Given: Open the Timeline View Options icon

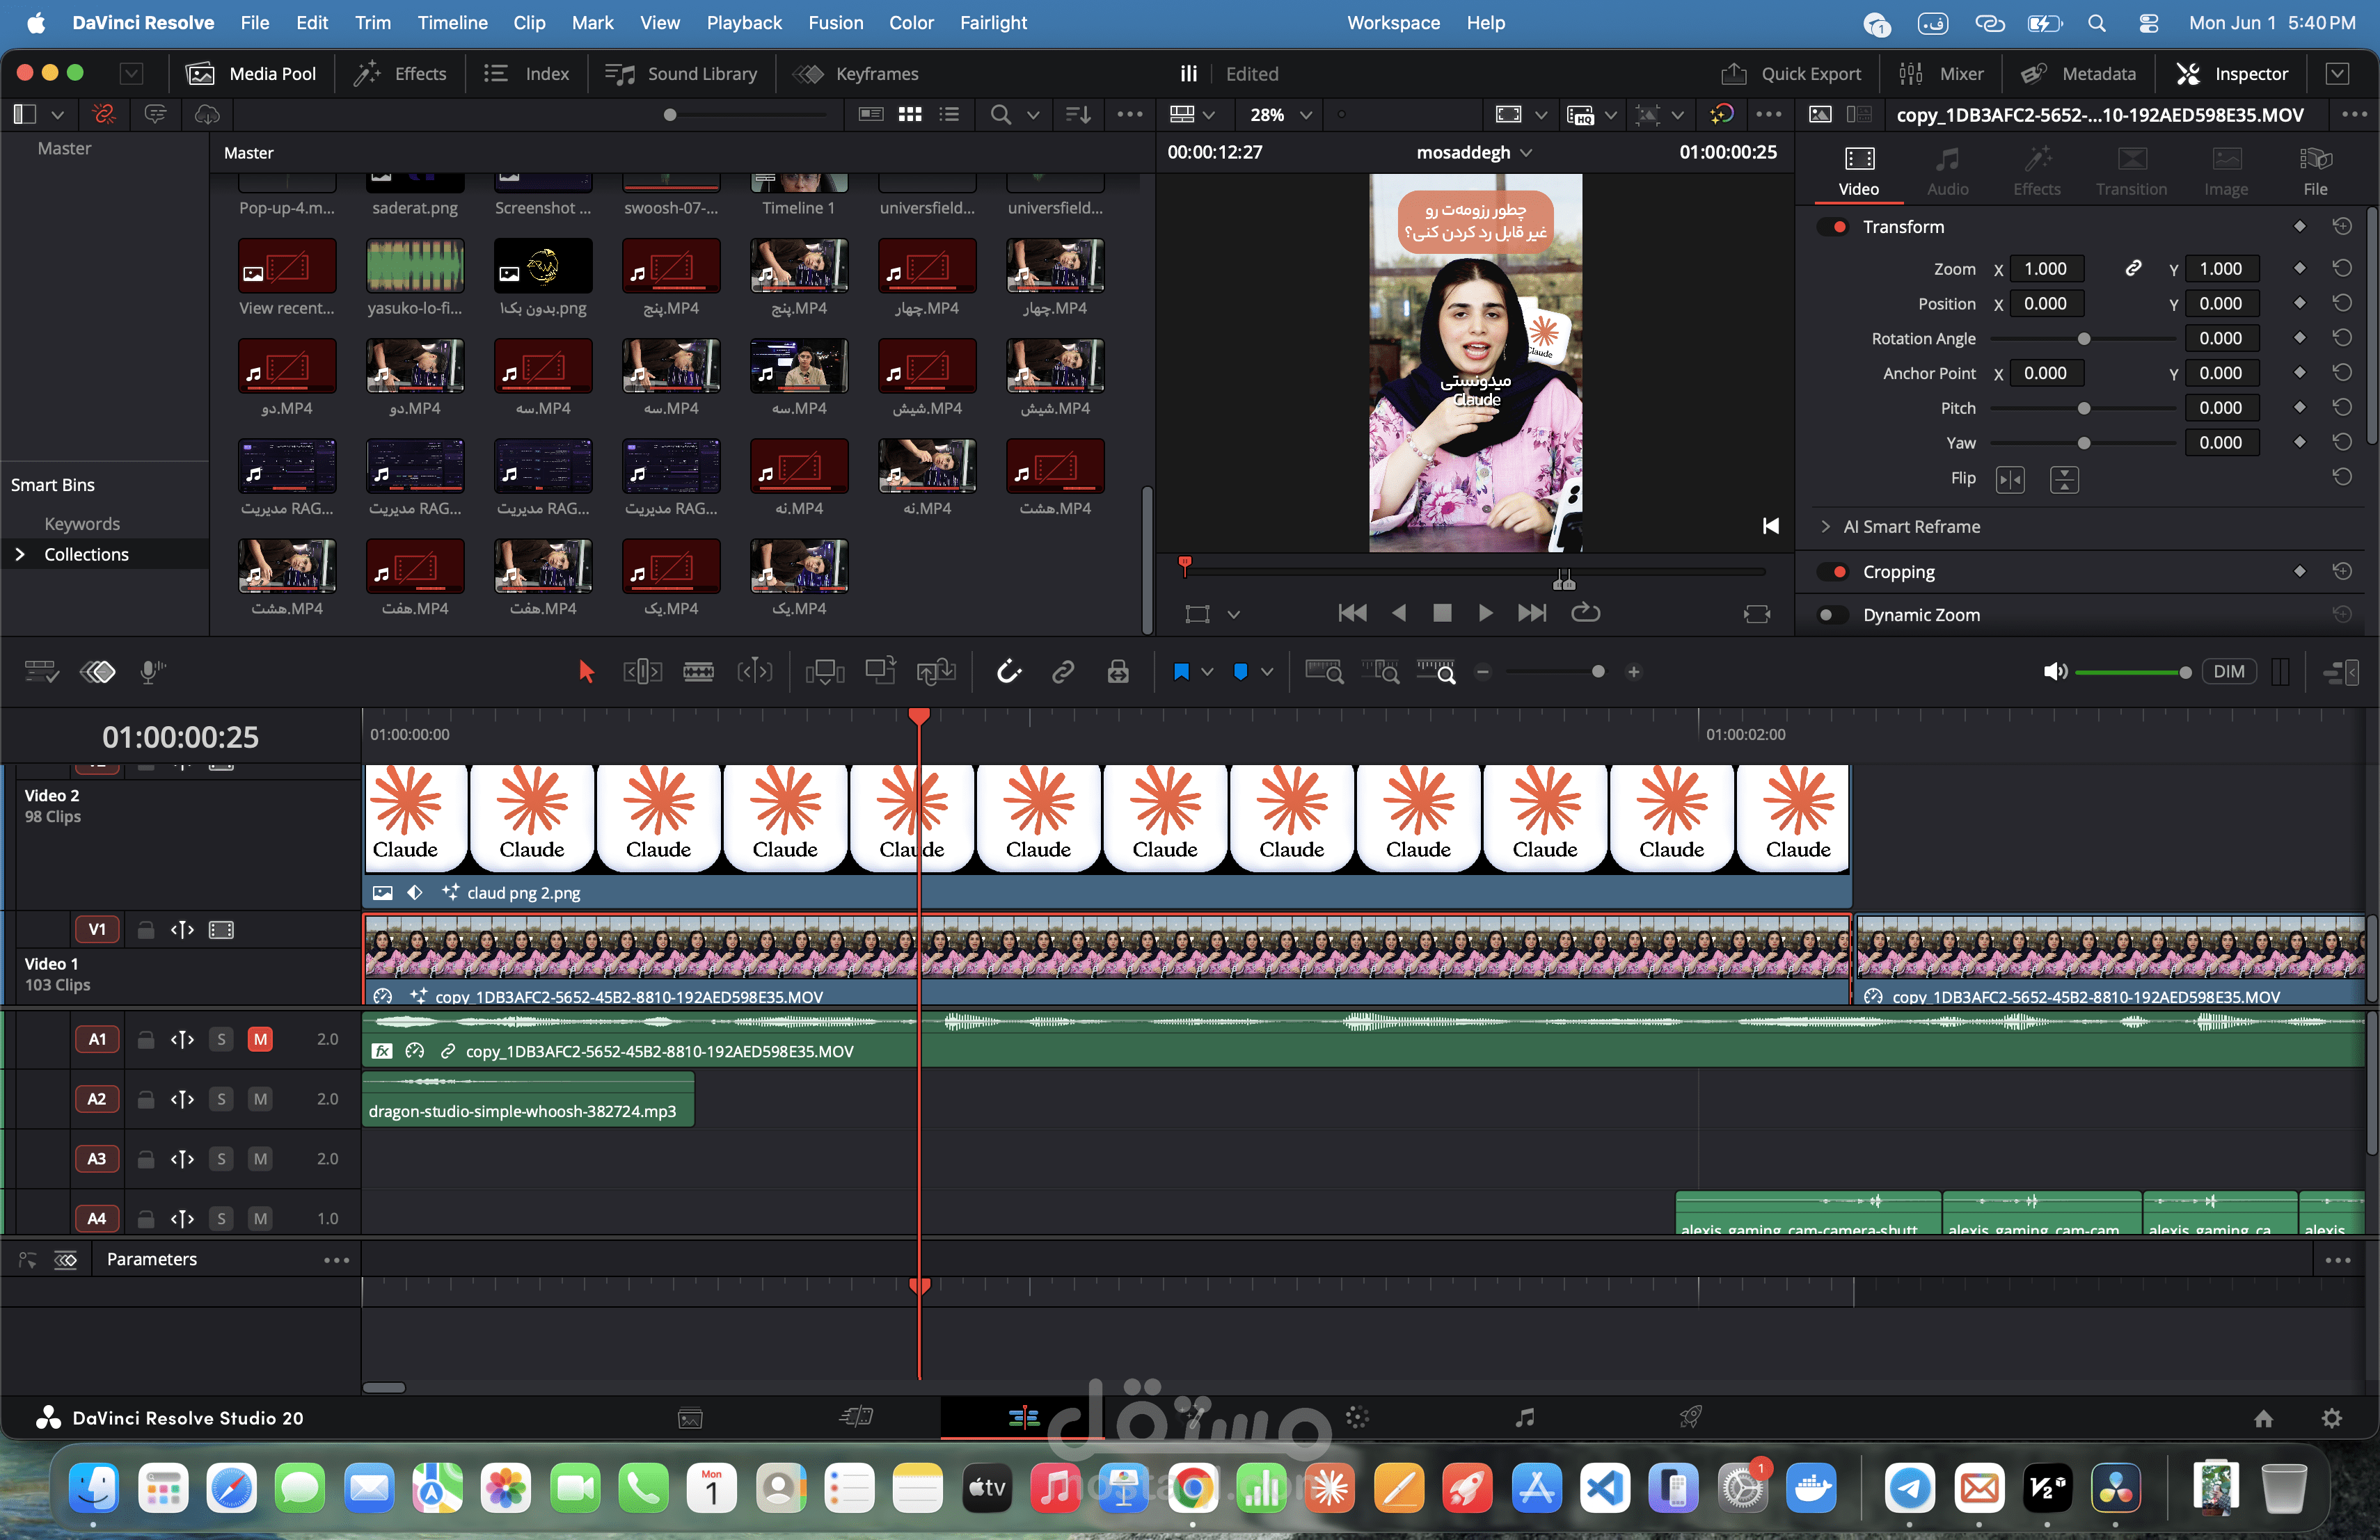Looking at the screenshot, I should [x=40, y=671].
